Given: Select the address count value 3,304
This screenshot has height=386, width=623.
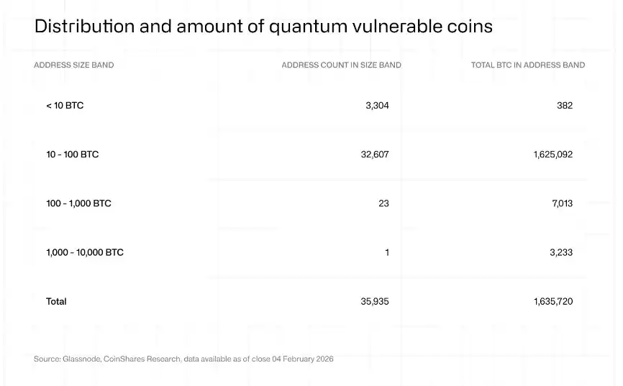Looking at the screenshot, I should (x=377, y=106).
